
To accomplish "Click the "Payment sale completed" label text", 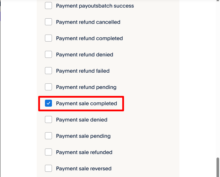I will [x=86, y=103].
